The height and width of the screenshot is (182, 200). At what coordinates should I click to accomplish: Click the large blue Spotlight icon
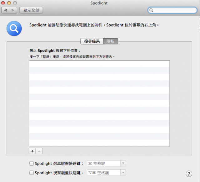point(14,28)
